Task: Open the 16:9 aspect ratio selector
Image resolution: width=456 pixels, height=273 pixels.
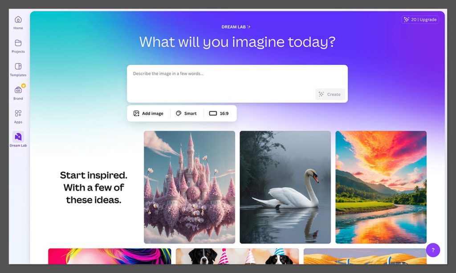Action: (219, 113)
